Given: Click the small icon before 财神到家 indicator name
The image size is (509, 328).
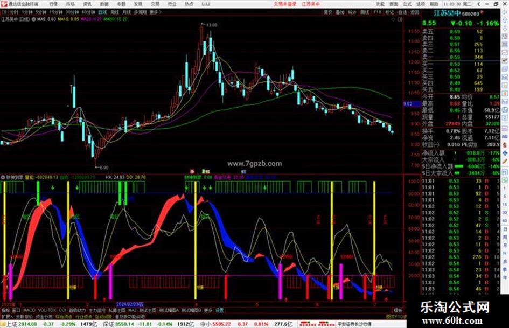Looking at the screenshot, I should (3, 177).
